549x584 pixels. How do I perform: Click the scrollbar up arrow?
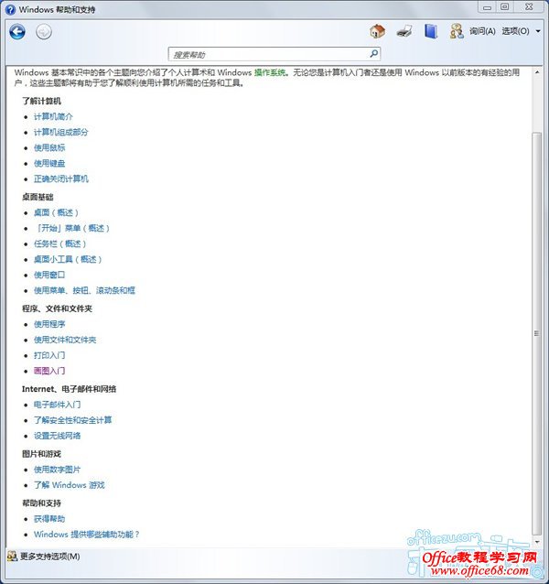coord(537,72)
